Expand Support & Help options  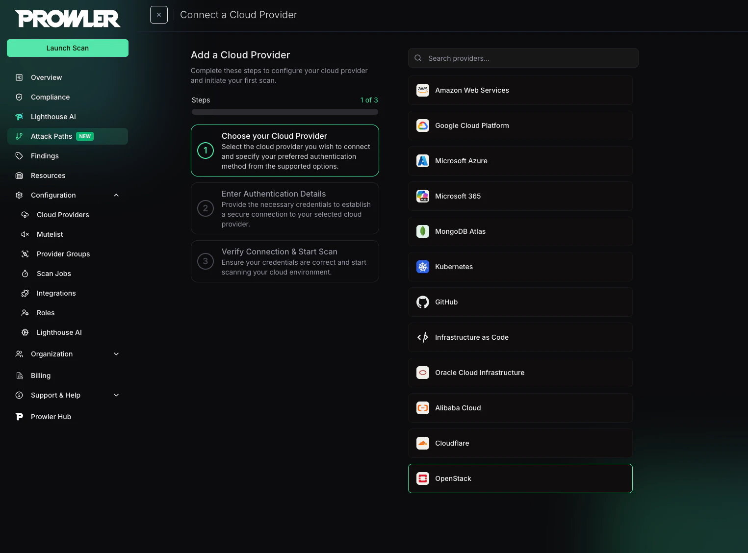point(116,395)
